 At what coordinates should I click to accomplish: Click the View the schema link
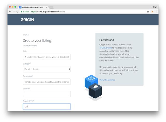[107, 80]
